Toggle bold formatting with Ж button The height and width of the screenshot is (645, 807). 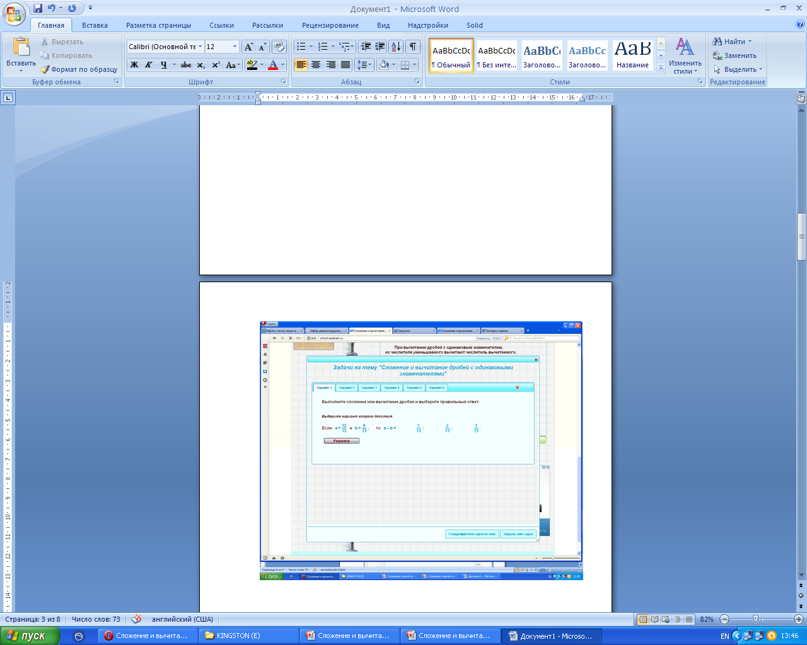click(x=134, y=65)
